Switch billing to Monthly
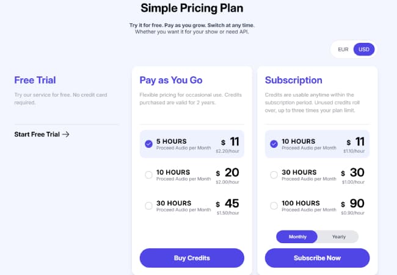397x275 pixels. (297, 237)
